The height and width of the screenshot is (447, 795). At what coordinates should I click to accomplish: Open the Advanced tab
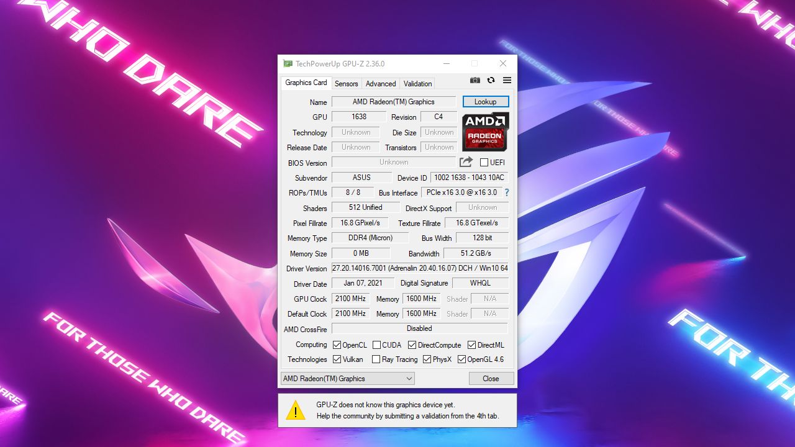click(x=380, y=83)
